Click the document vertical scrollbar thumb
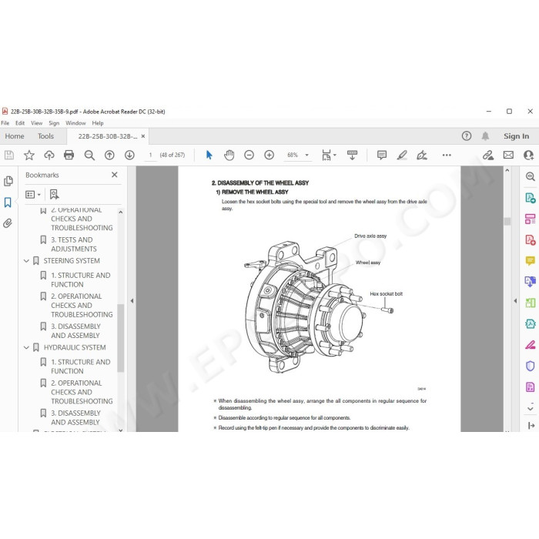Screen dimensions: 539x539 click(x=507, y=221)
